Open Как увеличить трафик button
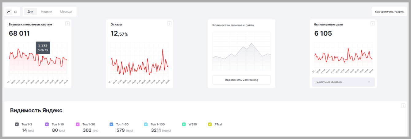The width and height of the screenshot is (411, 139). (x=389, y=12)
